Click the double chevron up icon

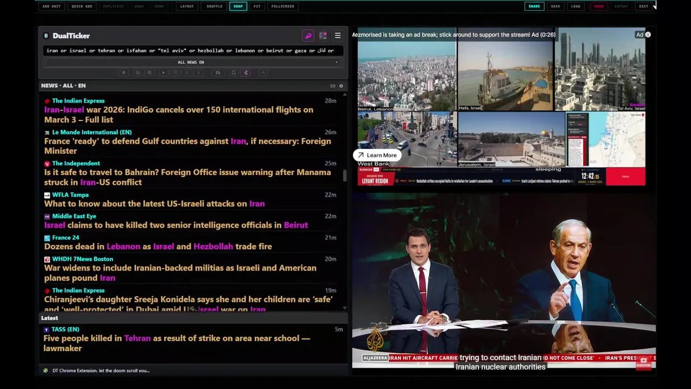[x=175, y=72]
